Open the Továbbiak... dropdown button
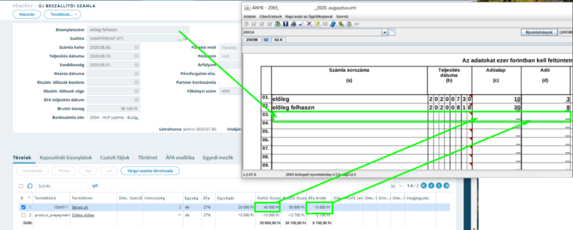Viewport: 573px width, 230px height. (62, 14)
